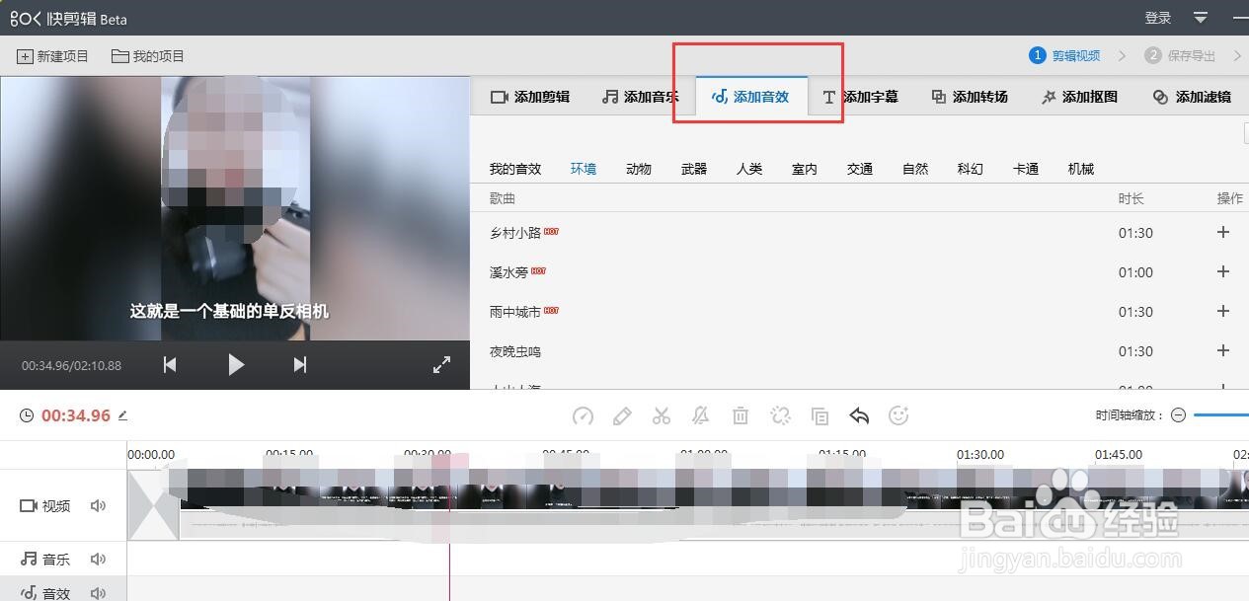
Task: Click the 溪水旁 sound name
Action: point(508,272)
